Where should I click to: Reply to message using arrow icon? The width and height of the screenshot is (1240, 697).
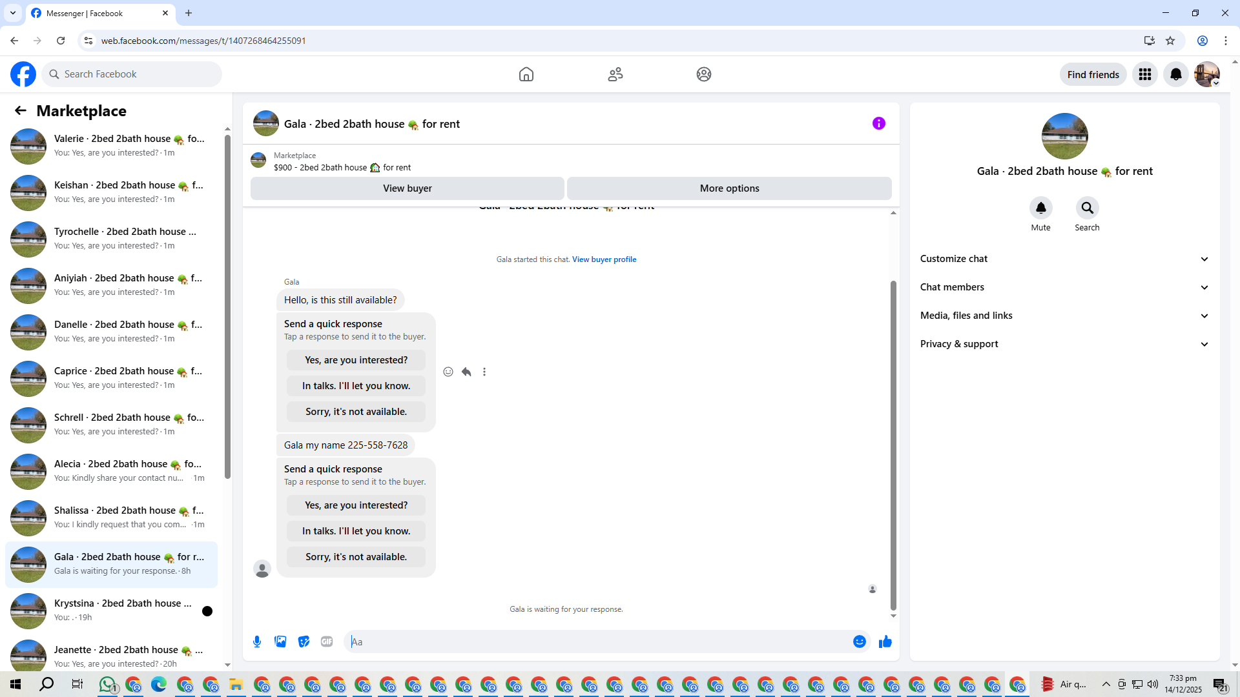pos(466,372)
